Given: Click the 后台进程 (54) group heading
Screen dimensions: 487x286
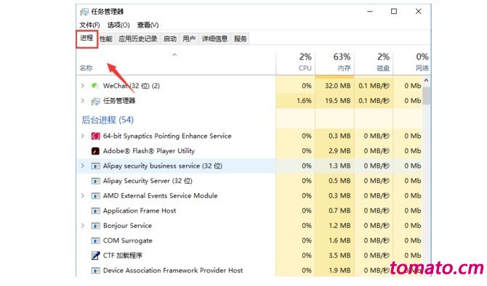Looking at the screenshot, I should (108, 120).
